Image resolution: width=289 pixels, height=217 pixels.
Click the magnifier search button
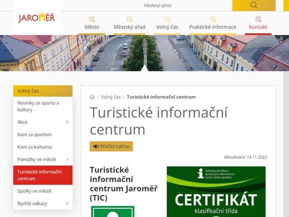coord(254,5)
